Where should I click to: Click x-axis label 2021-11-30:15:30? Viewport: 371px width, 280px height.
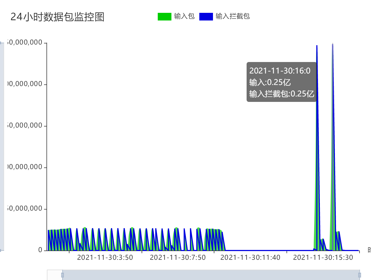(x=323, y=258)
